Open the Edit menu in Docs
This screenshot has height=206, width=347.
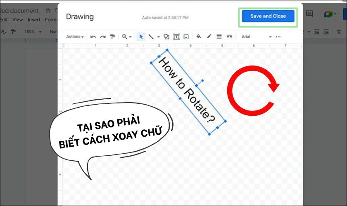tap(4, 20)
